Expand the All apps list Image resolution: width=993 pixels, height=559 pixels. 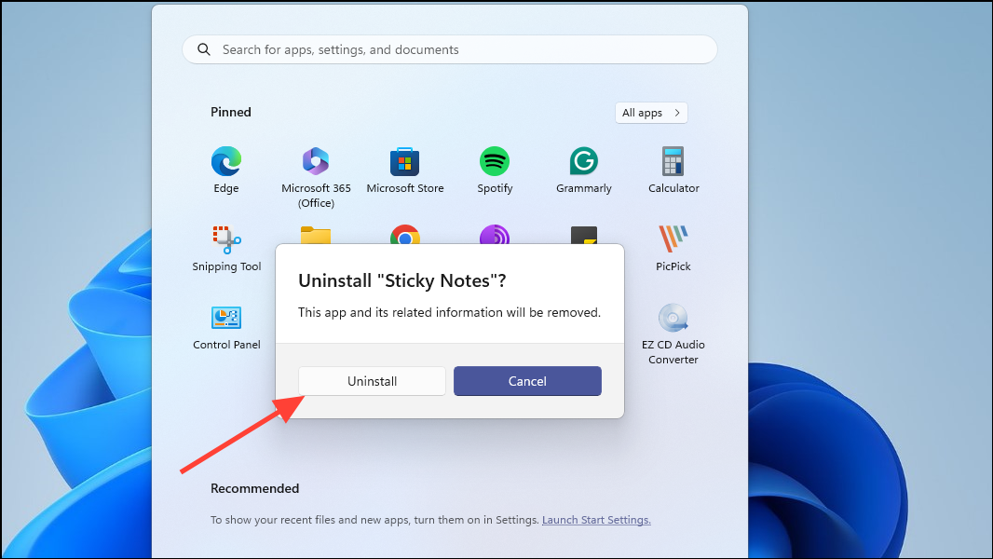(651, 113)
